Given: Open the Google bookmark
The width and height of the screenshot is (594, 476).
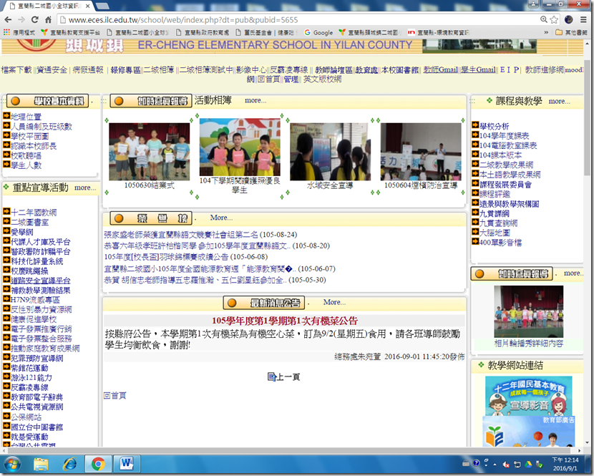Looking at the screenshot, I should 318,33.
